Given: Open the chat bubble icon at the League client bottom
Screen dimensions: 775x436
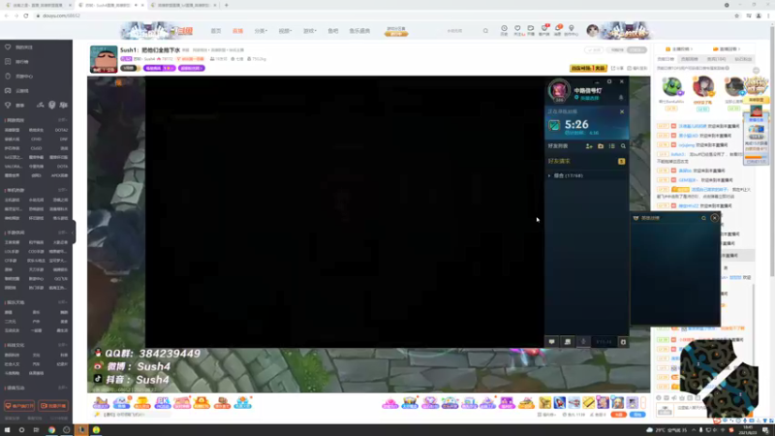Looking at the screenshot, I should pyautogui.click(x=551, y=342).
